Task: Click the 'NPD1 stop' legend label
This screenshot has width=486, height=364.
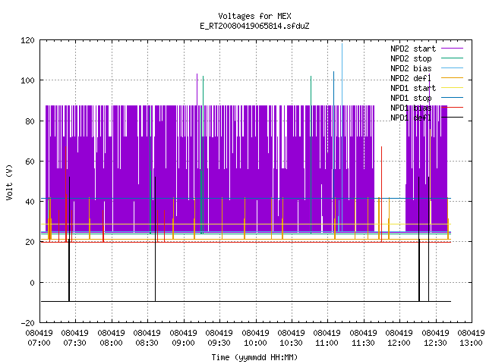Action: (411, 98)
